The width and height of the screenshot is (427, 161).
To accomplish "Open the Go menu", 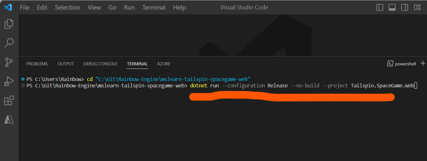I will pyautogui.click(x=112, y=7).
